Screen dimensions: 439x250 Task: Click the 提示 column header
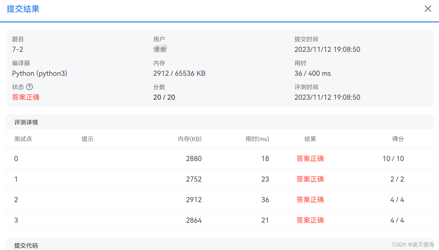(x=87, y=139)
